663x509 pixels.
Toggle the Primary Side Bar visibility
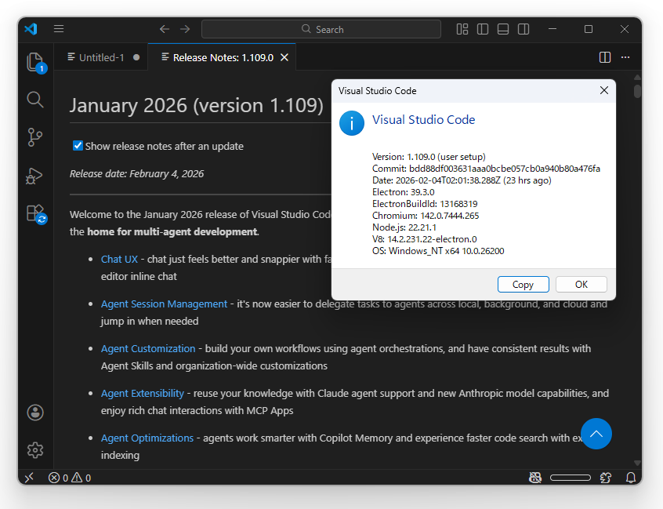(482, 28)
